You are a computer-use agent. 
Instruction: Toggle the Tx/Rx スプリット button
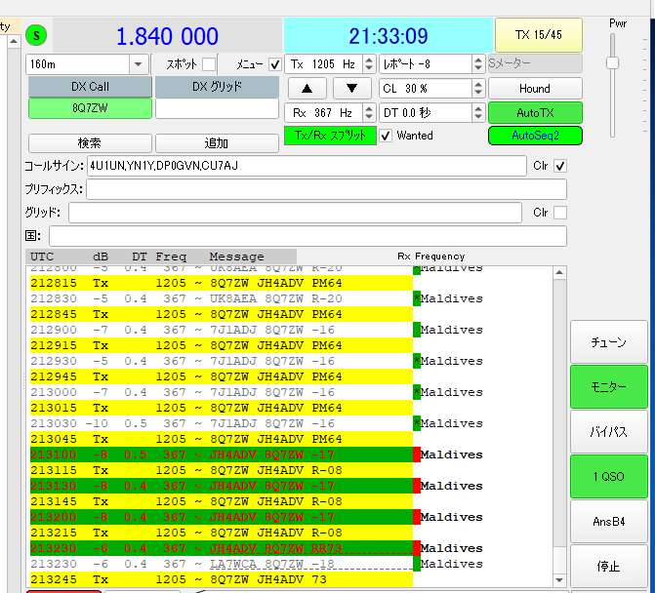pos(330,136)
